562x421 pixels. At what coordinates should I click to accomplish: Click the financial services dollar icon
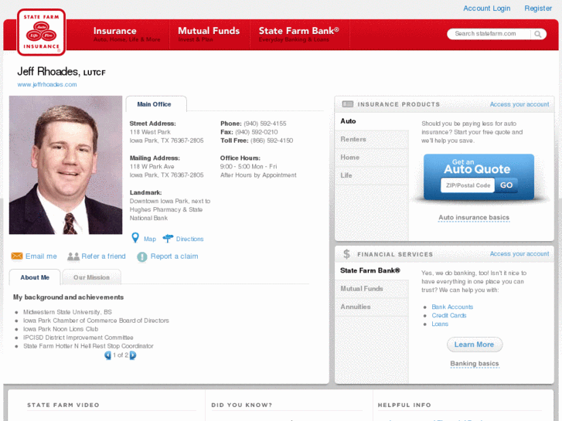click(346, 254)
